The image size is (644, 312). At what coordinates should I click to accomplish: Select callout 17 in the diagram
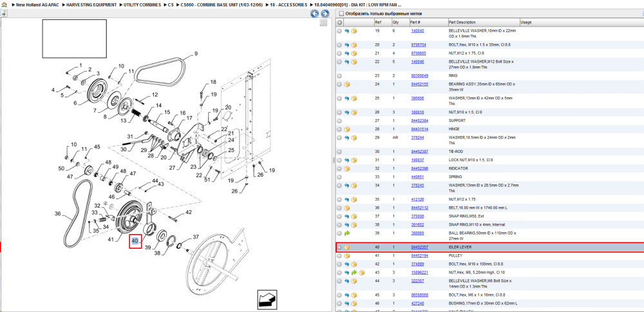coord(189,118)
